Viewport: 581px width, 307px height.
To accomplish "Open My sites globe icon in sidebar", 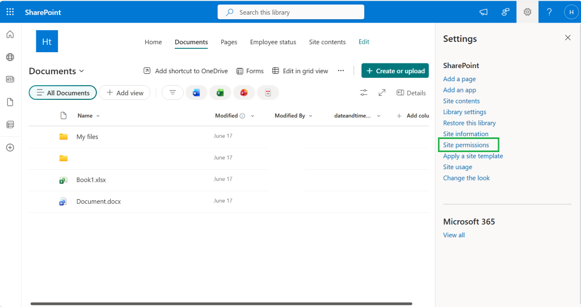I will coord(10,57).
